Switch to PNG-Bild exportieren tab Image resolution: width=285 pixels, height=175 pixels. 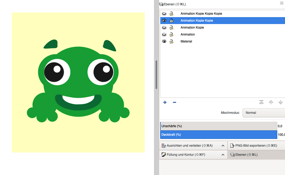(x=256, y=146)
